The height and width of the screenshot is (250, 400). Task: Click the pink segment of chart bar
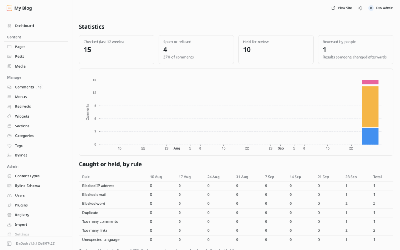click(x=370, y=82)
